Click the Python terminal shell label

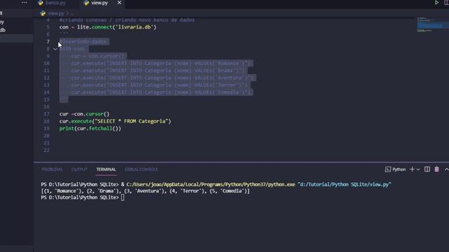point(396,169)
